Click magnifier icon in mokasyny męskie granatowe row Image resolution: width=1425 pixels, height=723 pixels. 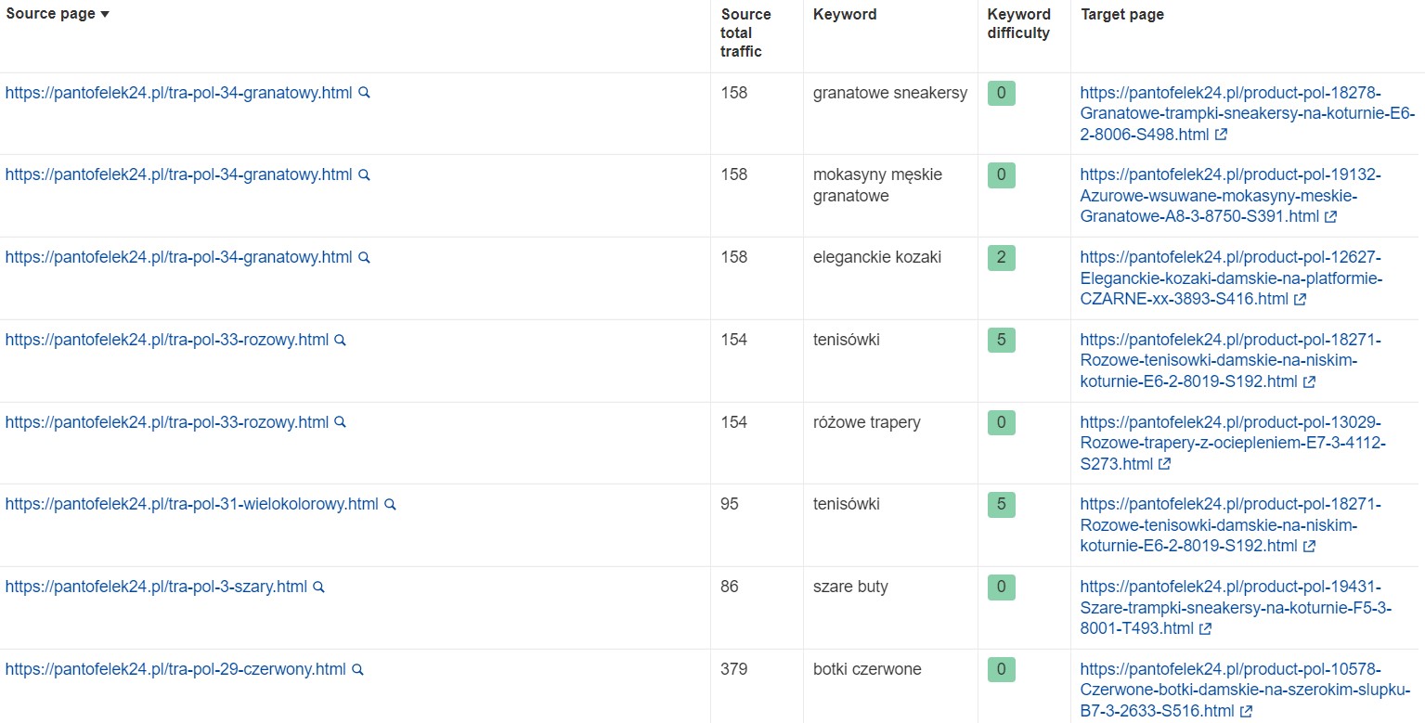pyautogui.click(x=365, y=174)
